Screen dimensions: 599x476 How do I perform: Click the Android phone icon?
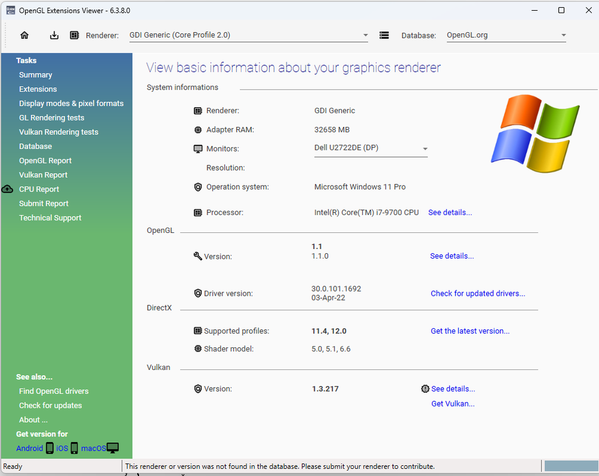[50, 448]
